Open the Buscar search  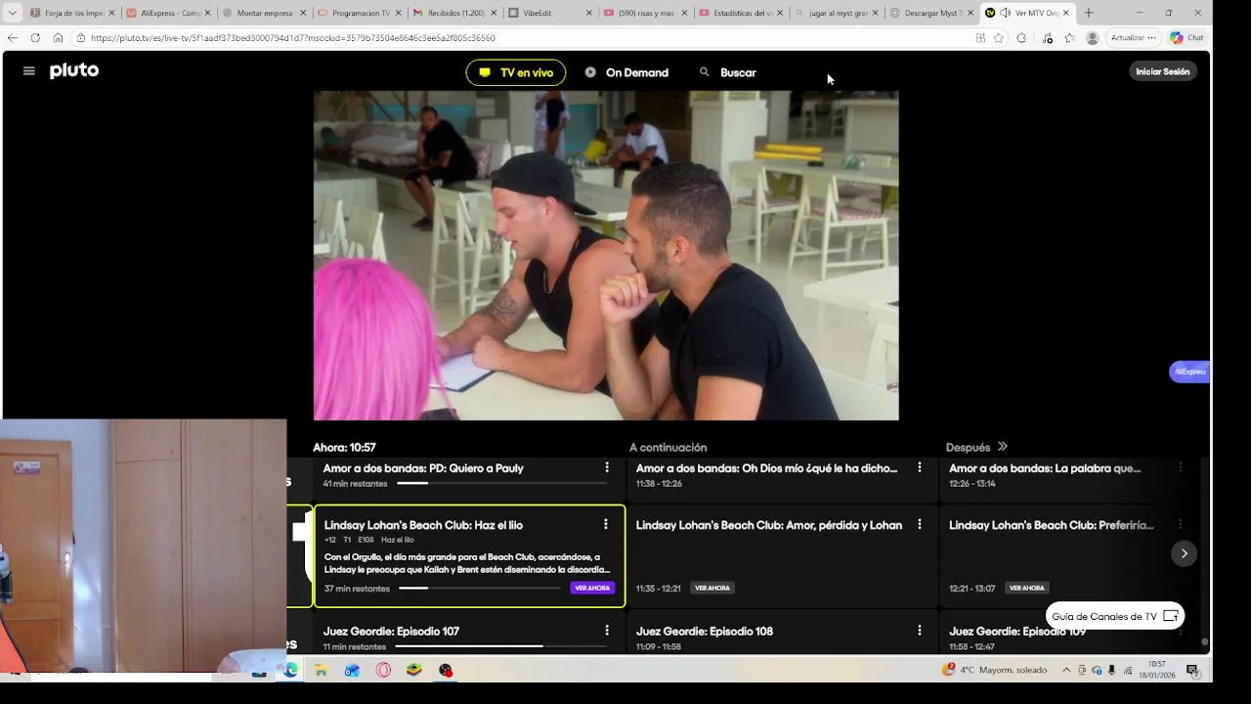tap(728, 72)
